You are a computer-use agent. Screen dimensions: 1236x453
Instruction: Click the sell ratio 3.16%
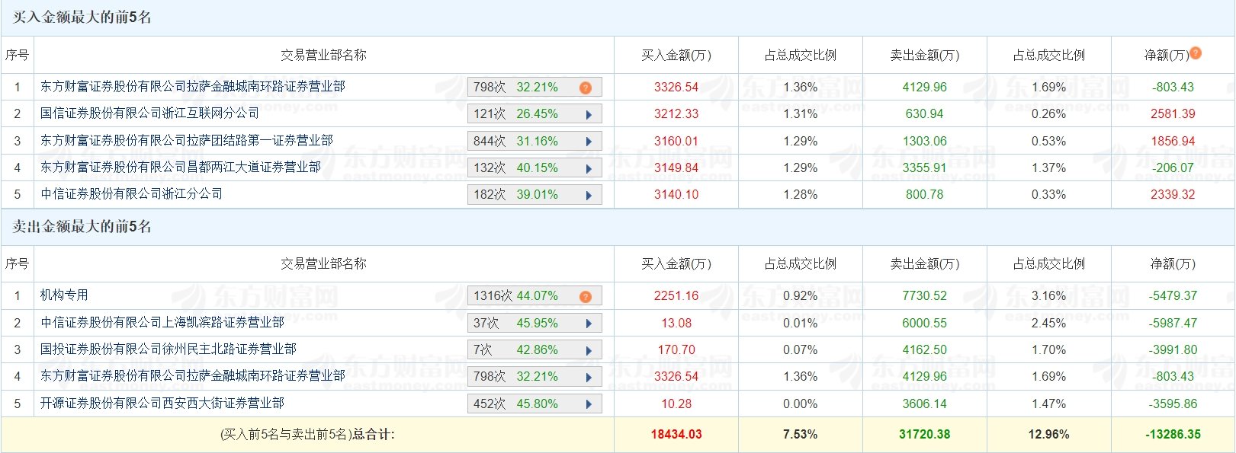point(1048,296)
